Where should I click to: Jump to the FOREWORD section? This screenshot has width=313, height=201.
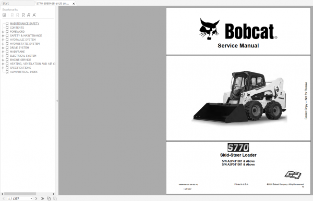point(17,32)
